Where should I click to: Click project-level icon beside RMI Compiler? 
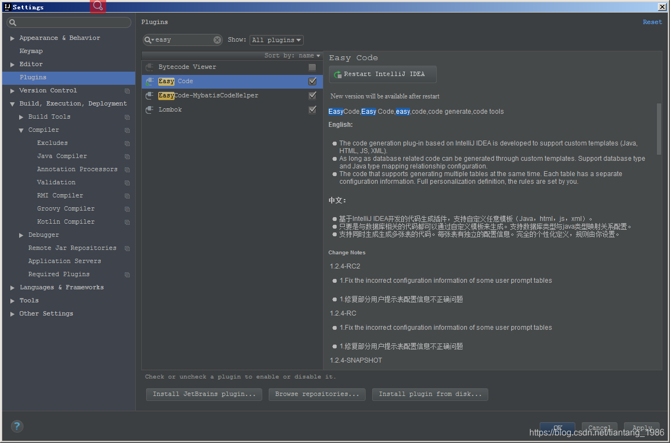pos(127,196)
